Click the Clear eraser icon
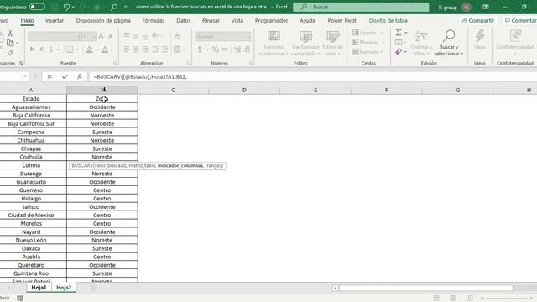537x302 pixels. (x=399, y=52)
